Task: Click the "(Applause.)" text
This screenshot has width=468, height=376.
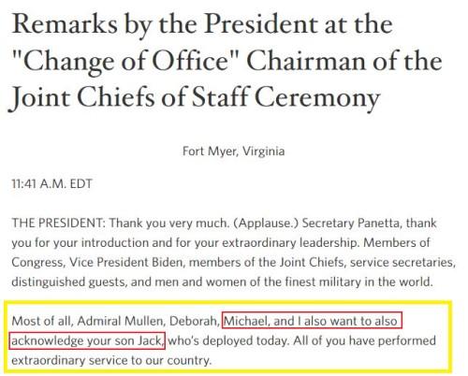Action: click(x=266, y=224)
